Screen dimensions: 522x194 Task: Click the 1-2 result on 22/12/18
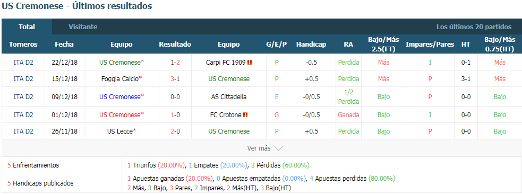[x=175, y=62]
